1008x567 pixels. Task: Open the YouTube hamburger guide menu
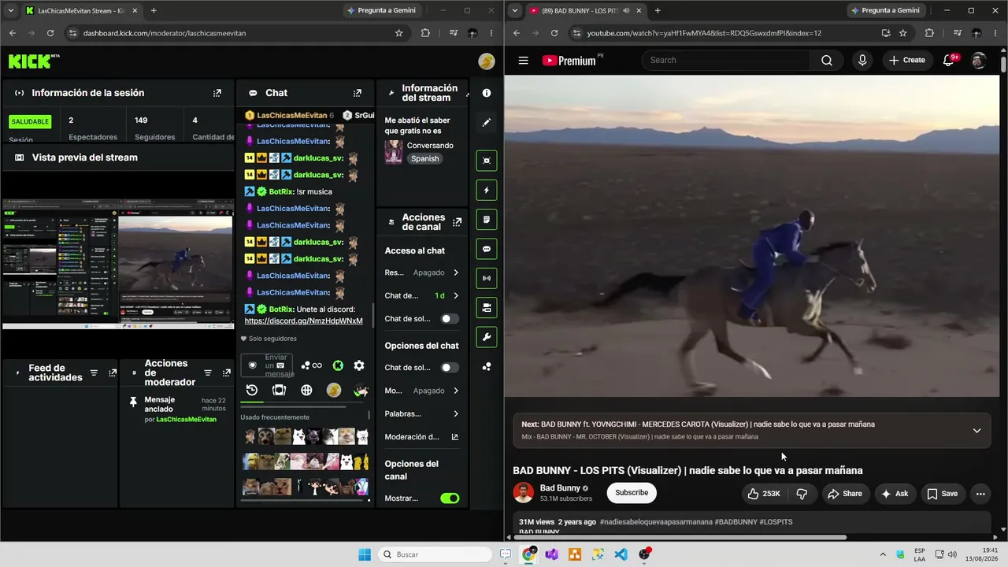523,60
